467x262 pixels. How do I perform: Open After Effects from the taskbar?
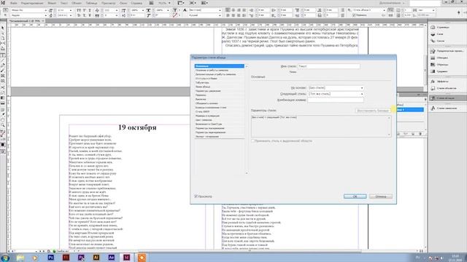coord(112,258)
